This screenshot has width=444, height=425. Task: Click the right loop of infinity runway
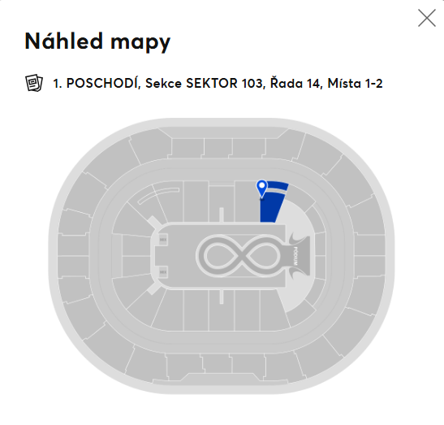(x=262, y=255)
